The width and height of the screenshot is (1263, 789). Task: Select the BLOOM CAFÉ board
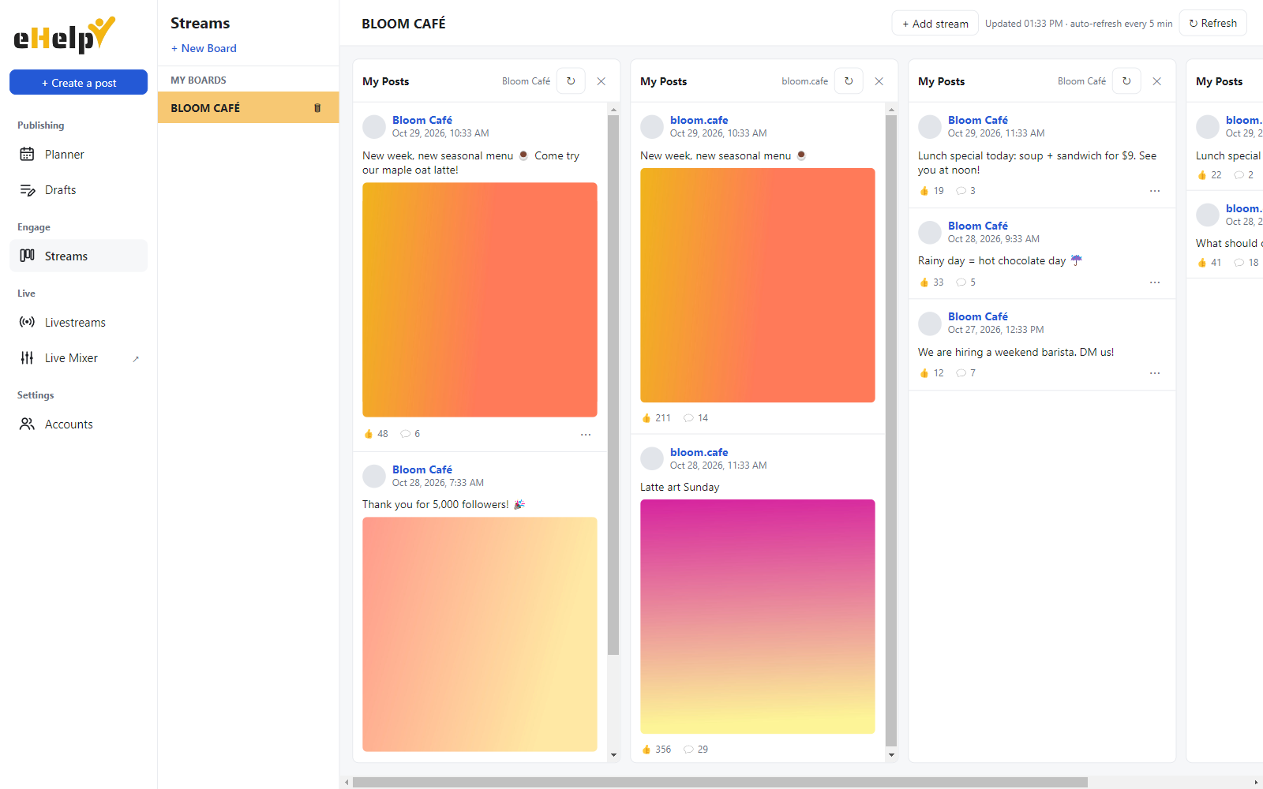[x=248, y=107]
